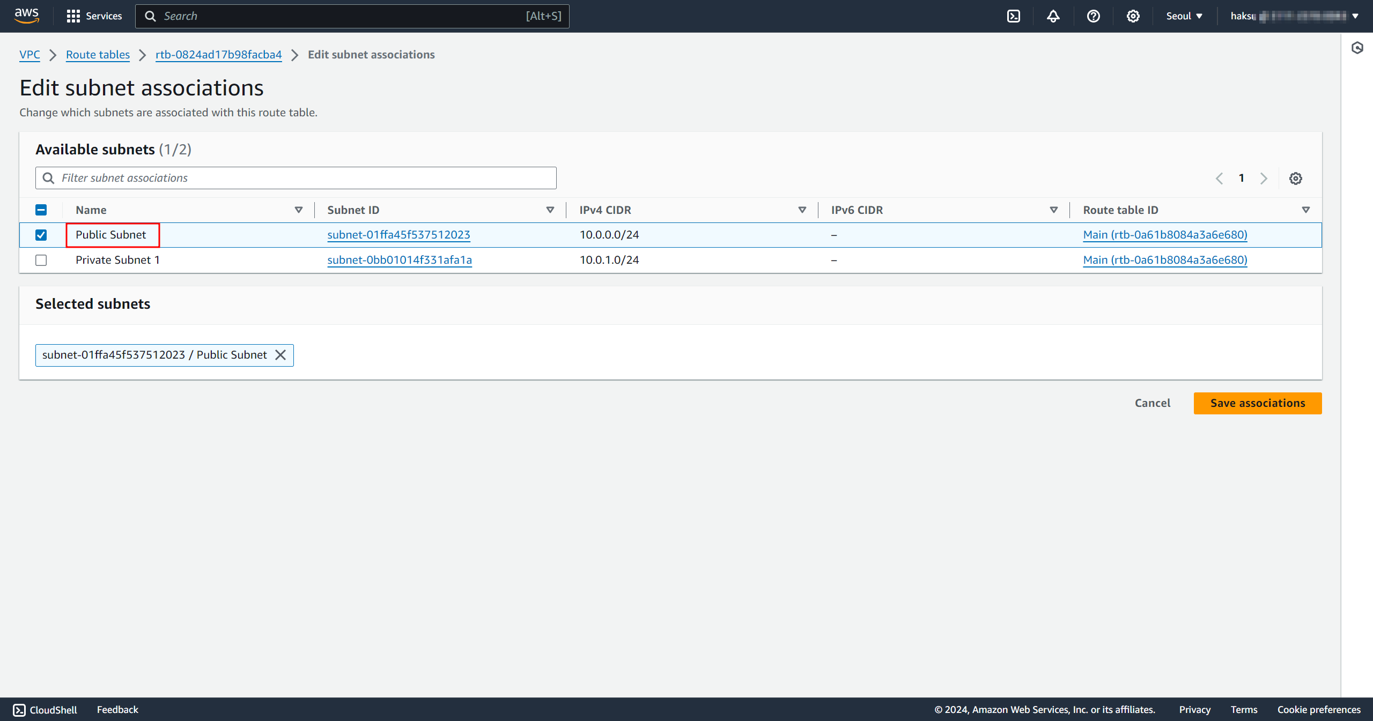Open the notifications bell

click(1053, 16)
